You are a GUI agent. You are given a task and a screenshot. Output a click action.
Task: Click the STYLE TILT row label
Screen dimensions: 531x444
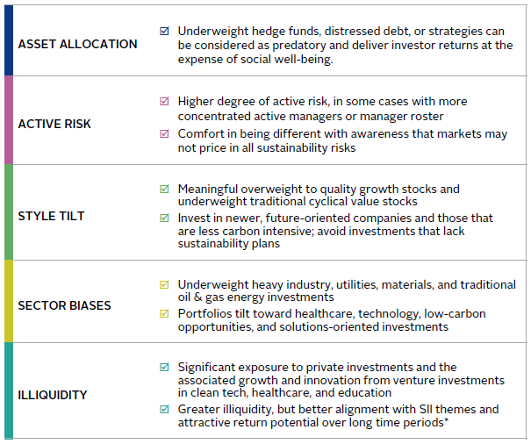tap(51, 216)
